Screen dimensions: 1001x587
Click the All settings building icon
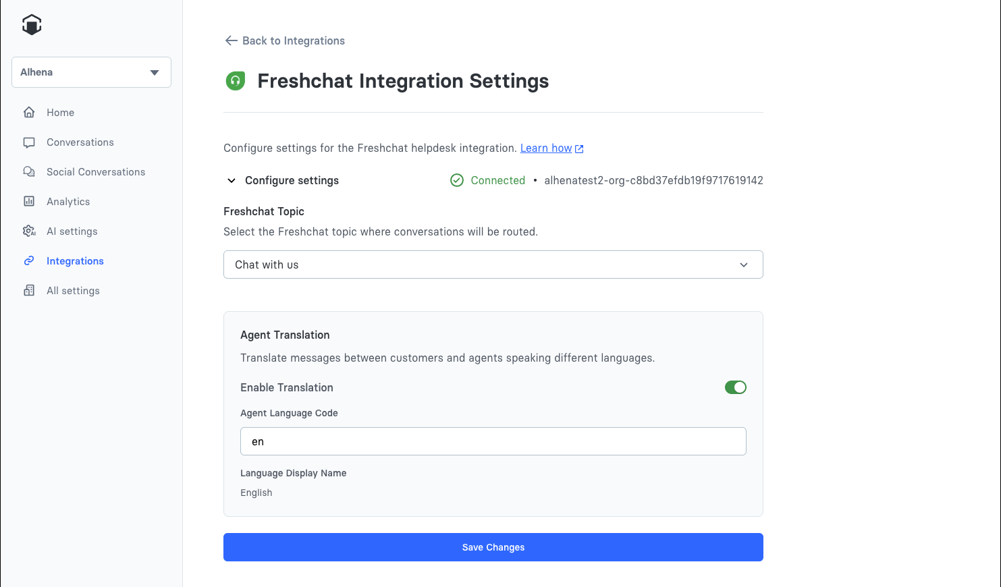click(29, 291)
